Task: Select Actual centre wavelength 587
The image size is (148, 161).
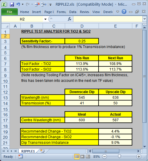Action: click(x=115, y=120)
